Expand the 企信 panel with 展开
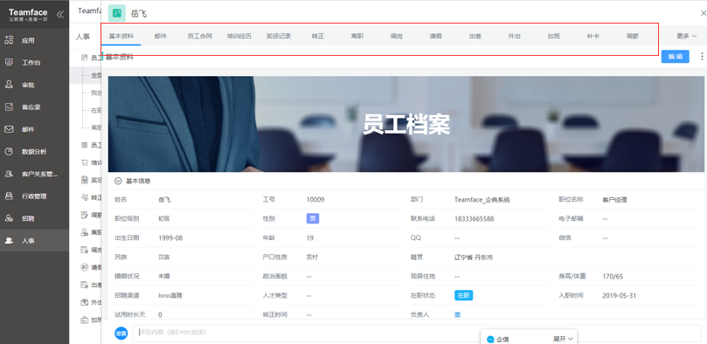This screenshot has height=344, width=707. (563, 339)
